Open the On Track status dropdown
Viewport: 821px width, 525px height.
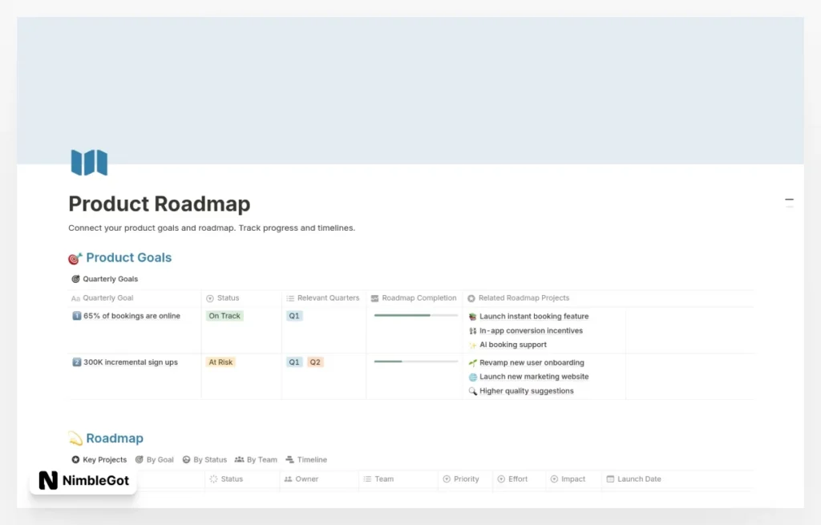224,316
